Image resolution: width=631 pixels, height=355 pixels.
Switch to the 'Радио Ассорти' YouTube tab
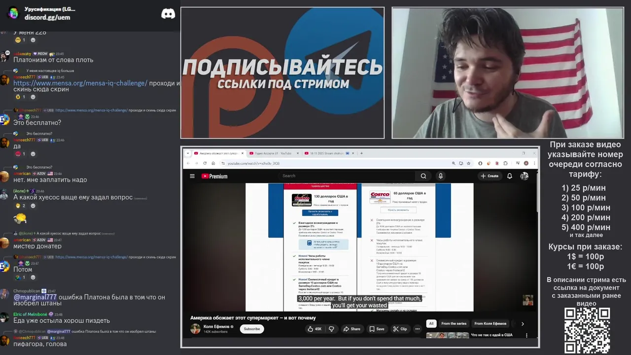click(273, 153)
